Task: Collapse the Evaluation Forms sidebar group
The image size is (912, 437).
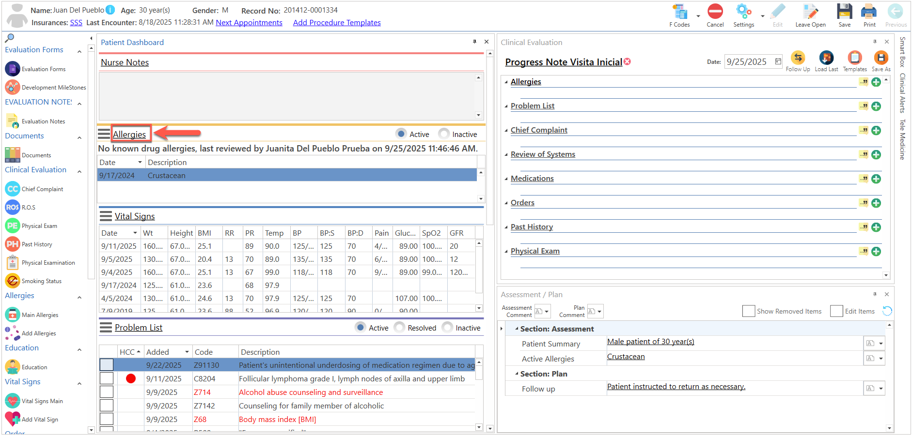Action: point(79,51)
